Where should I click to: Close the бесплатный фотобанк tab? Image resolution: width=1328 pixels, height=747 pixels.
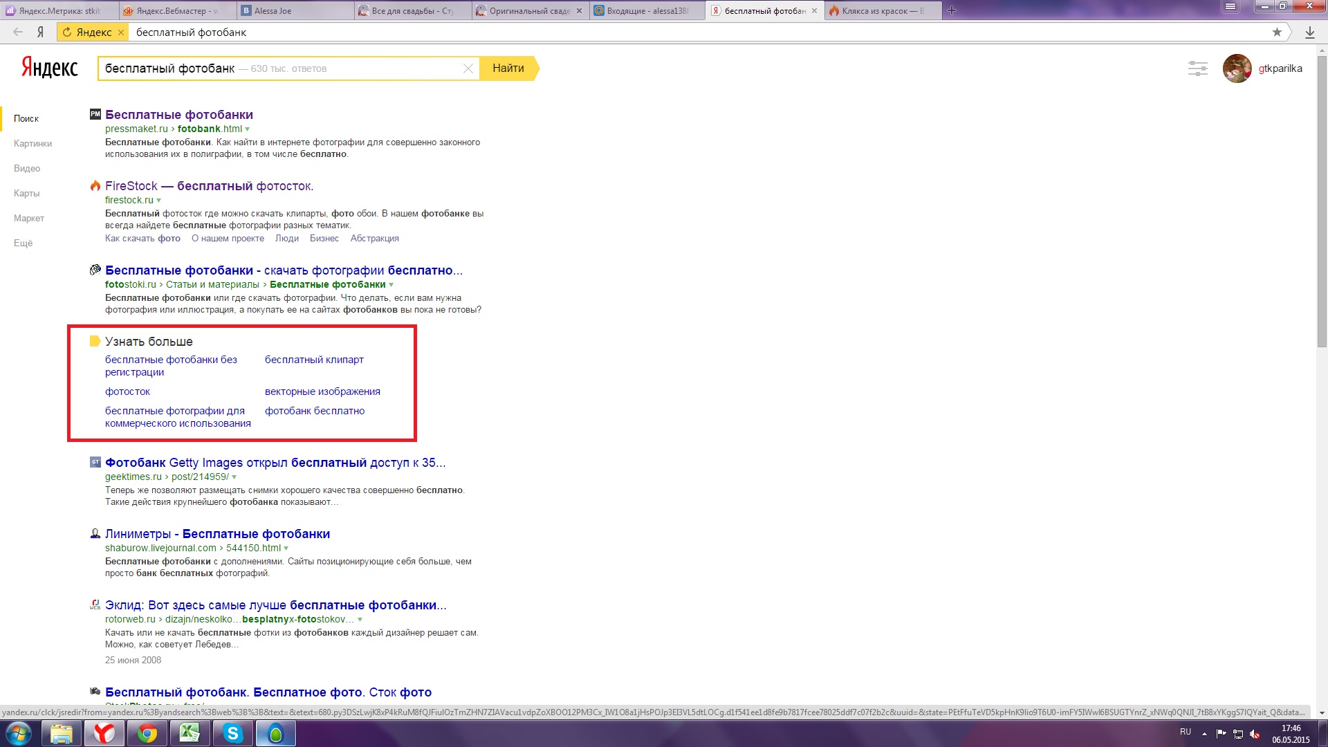pyautogui.click(x=814, y=10)
